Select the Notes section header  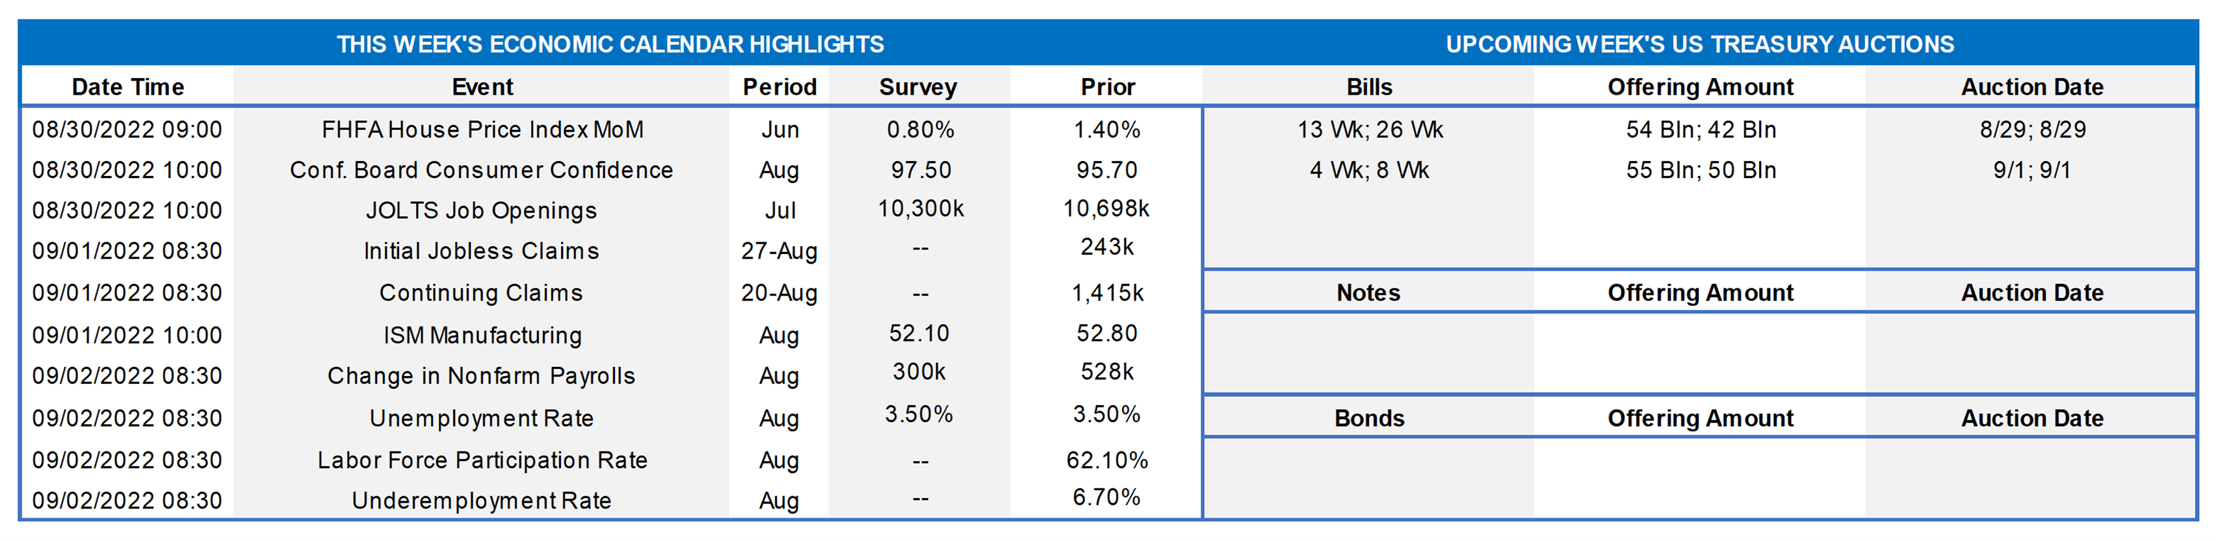point(1368,293)
